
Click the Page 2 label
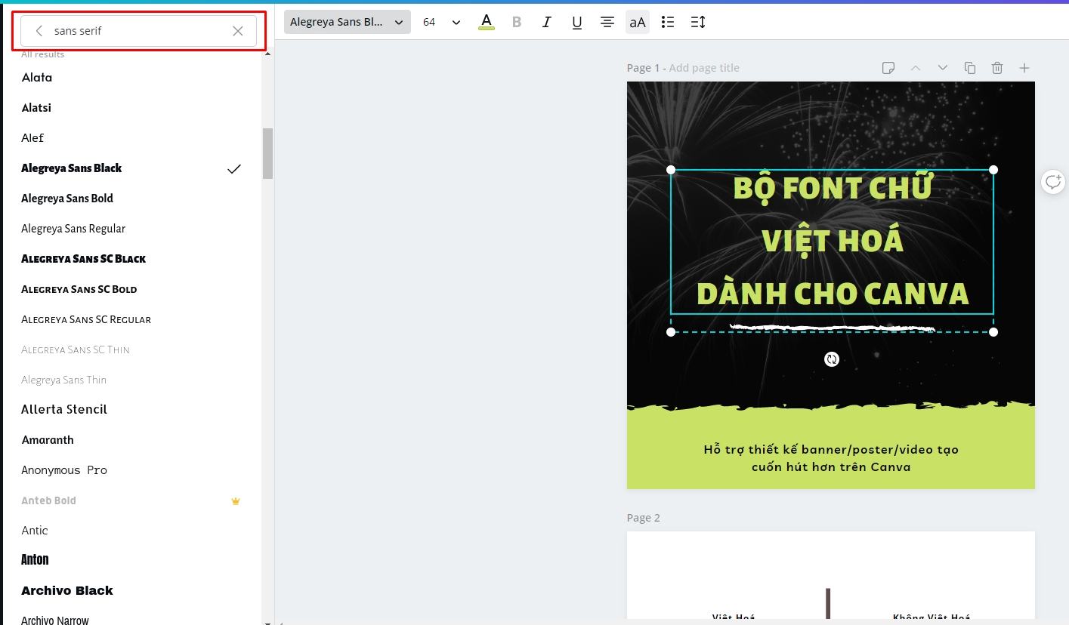[x=643, y=518]
